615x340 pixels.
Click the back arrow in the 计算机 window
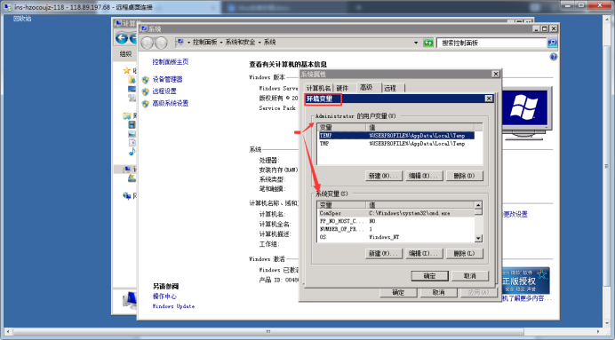point(122,38)
